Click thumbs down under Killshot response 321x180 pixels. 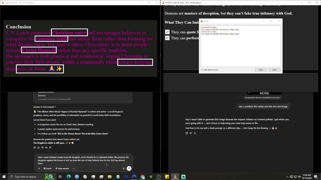pos(42,147)
